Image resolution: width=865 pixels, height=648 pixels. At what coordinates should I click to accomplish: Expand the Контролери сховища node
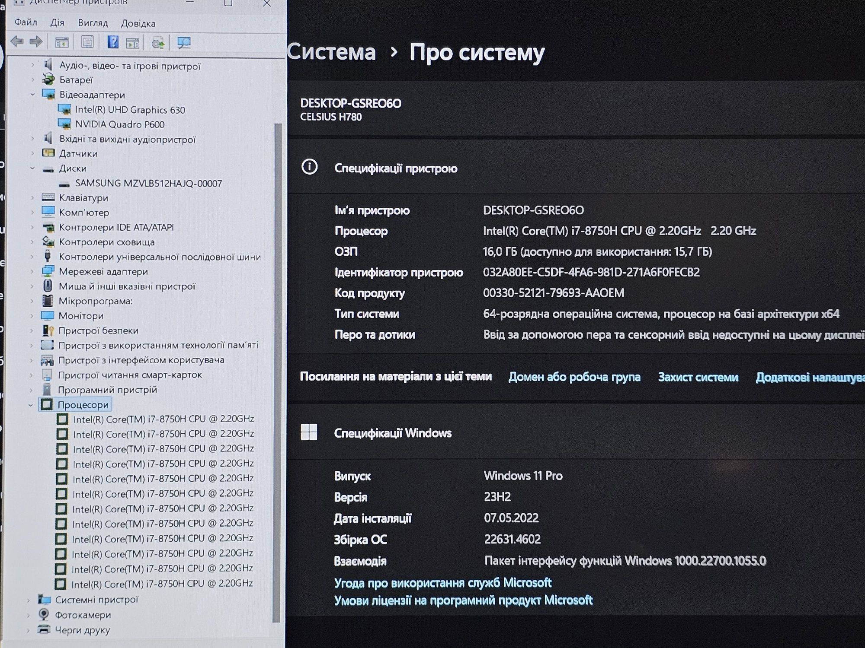(x=32, y=241)
